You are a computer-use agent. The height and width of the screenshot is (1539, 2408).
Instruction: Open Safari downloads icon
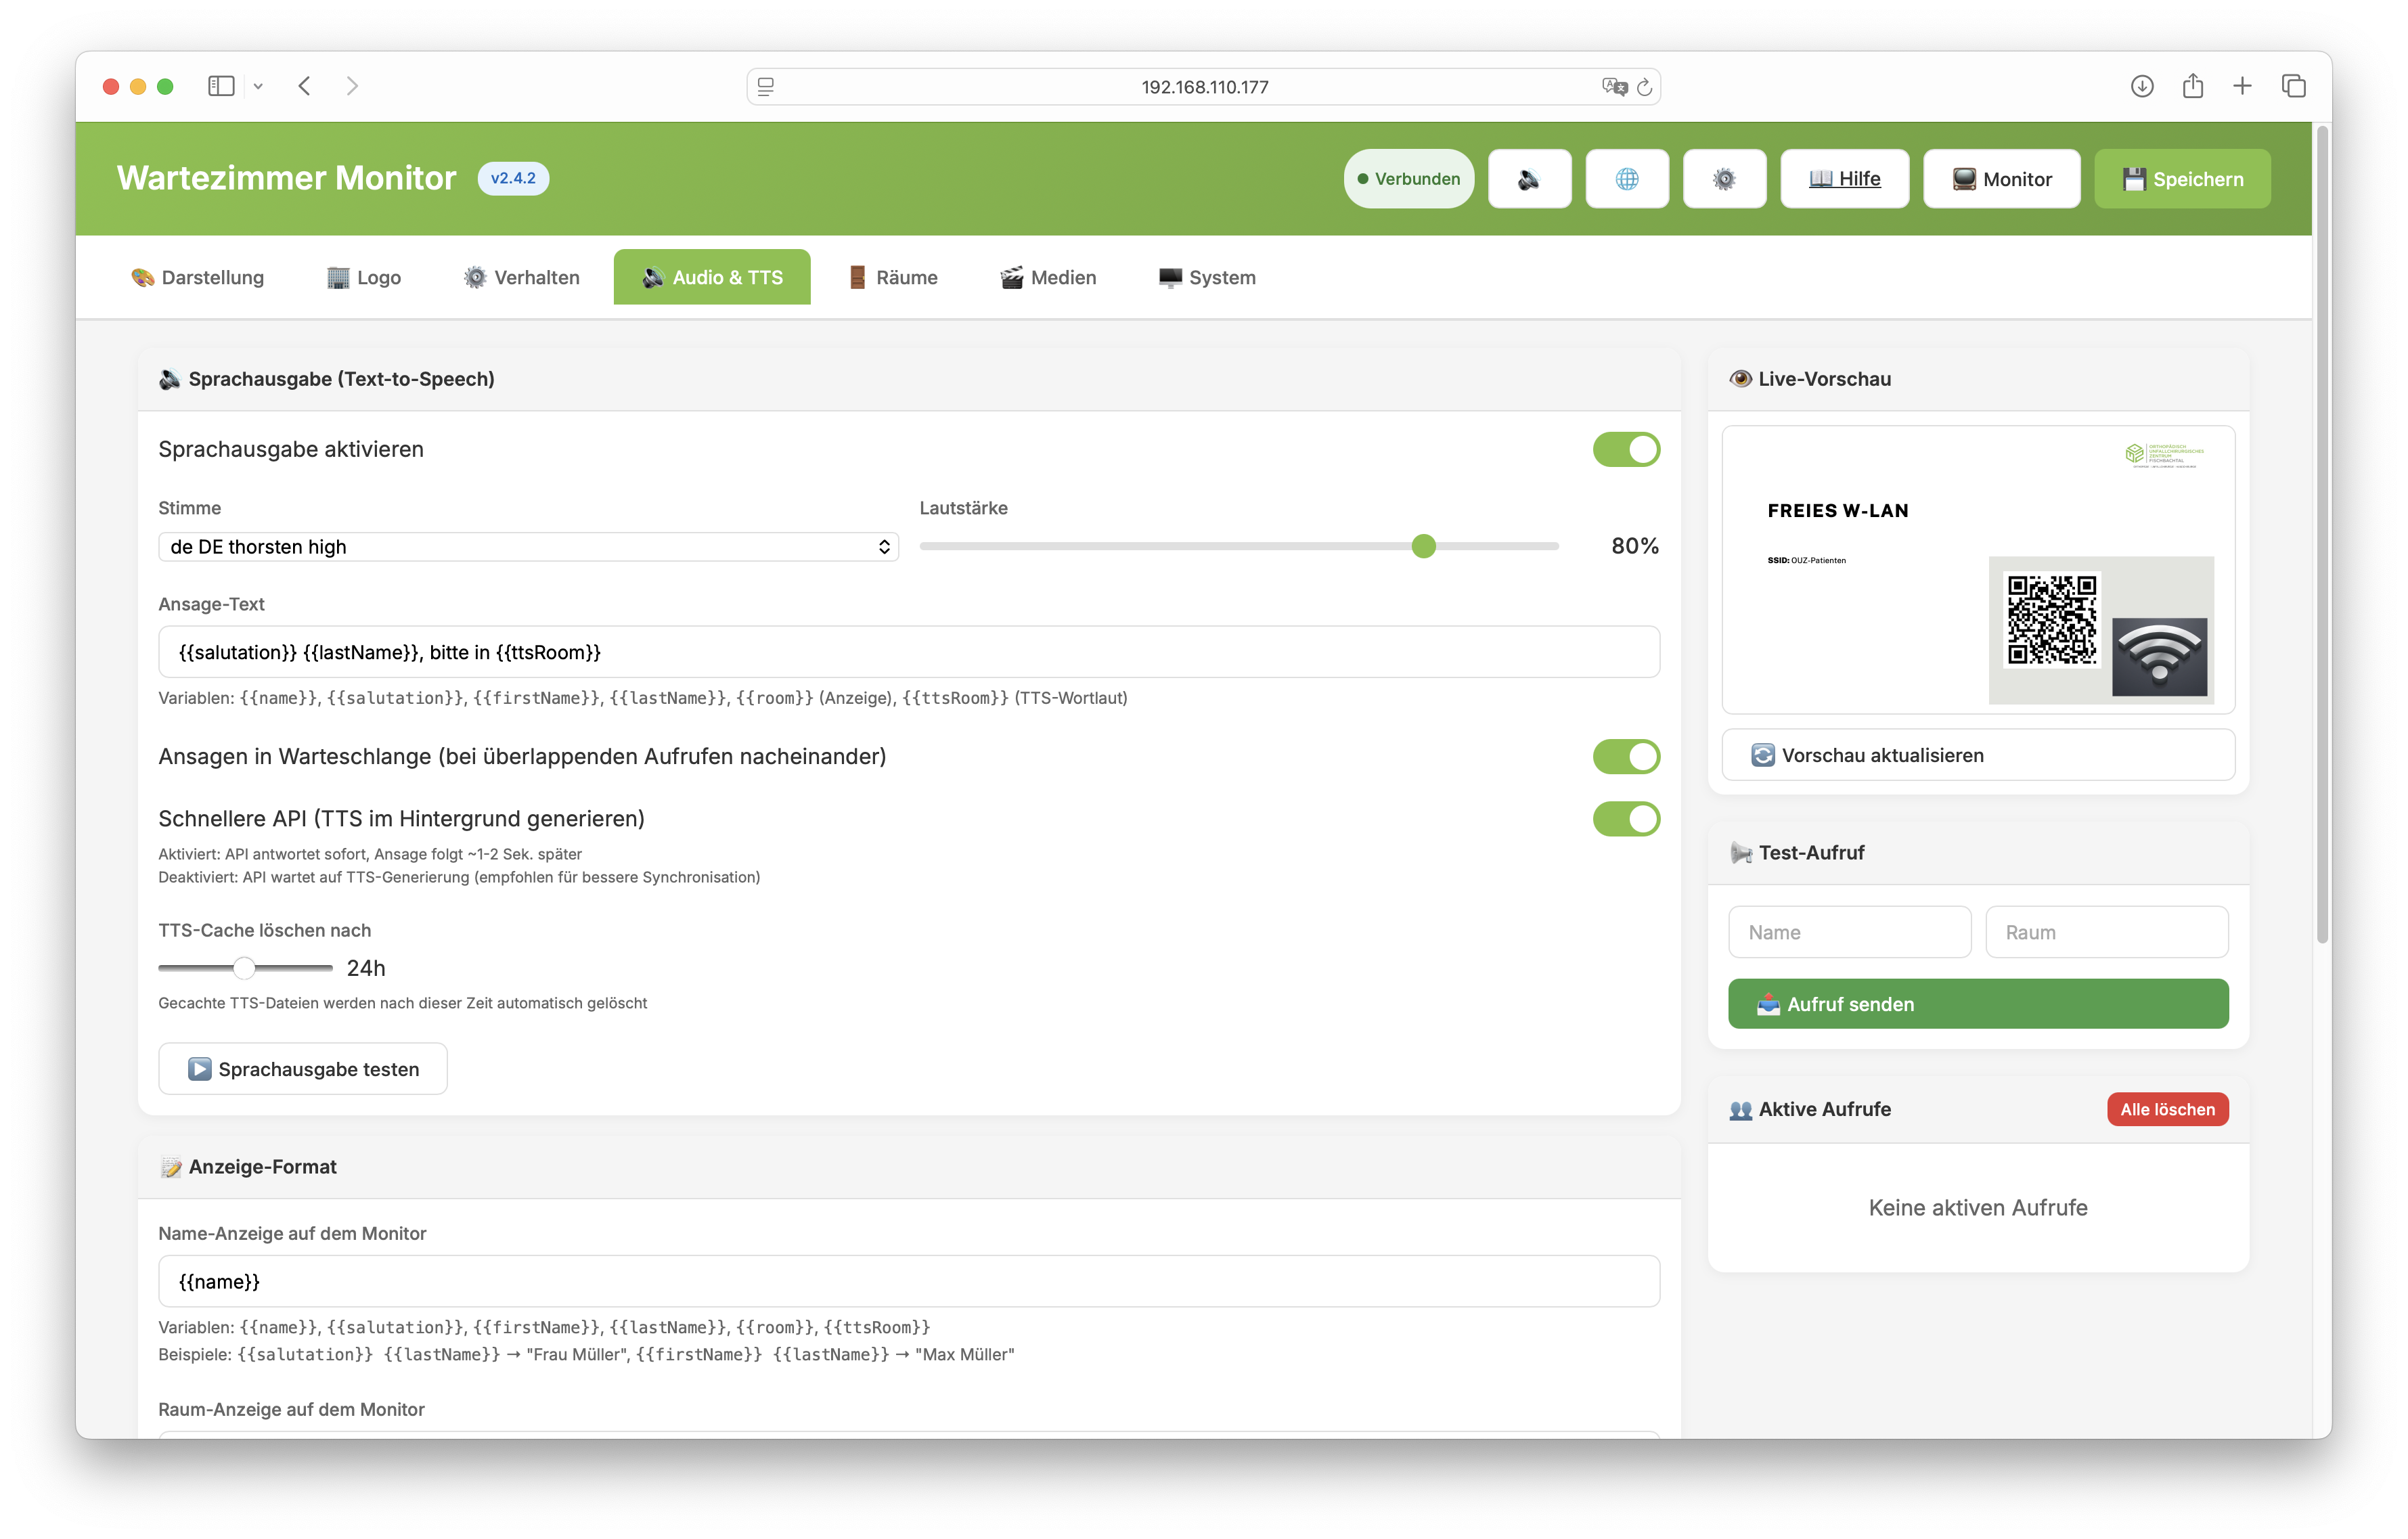click(2142, 86)
